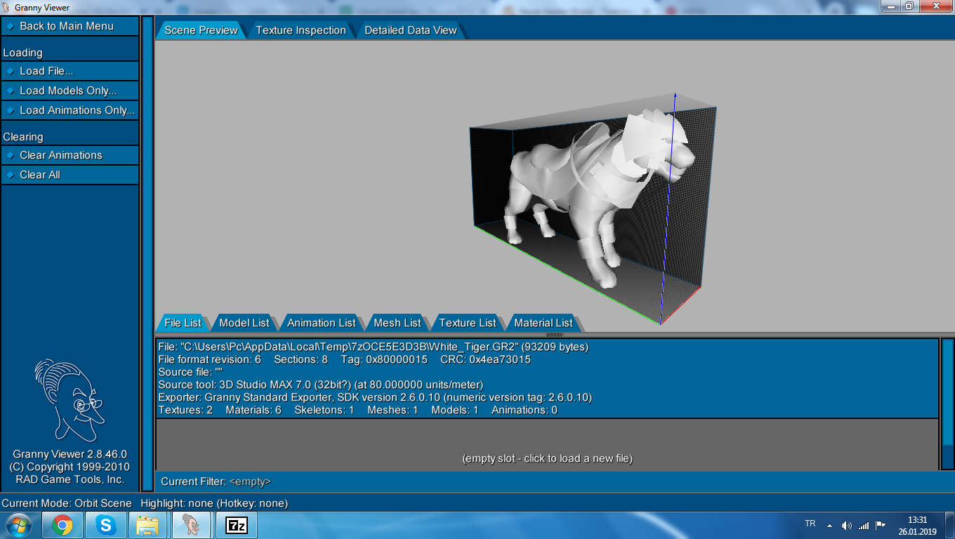Screen dimensions: 955x539
Task: Open the Detailed Data View tab
Action: (410, 30)
